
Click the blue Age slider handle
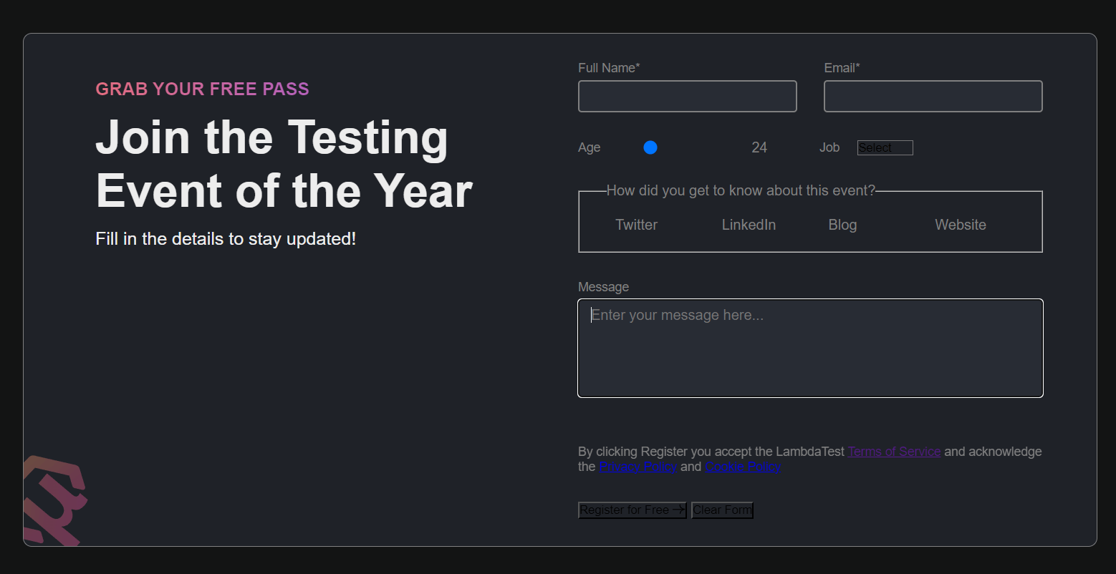650,147
